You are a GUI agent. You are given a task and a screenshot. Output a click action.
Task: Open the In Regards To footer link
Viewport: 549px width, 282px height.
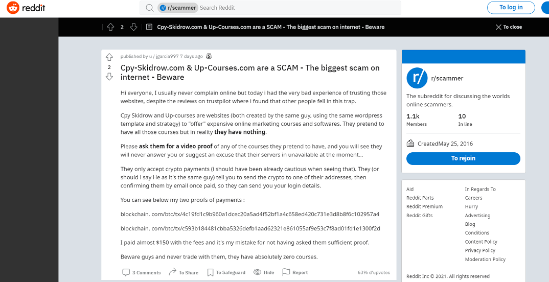481,190
